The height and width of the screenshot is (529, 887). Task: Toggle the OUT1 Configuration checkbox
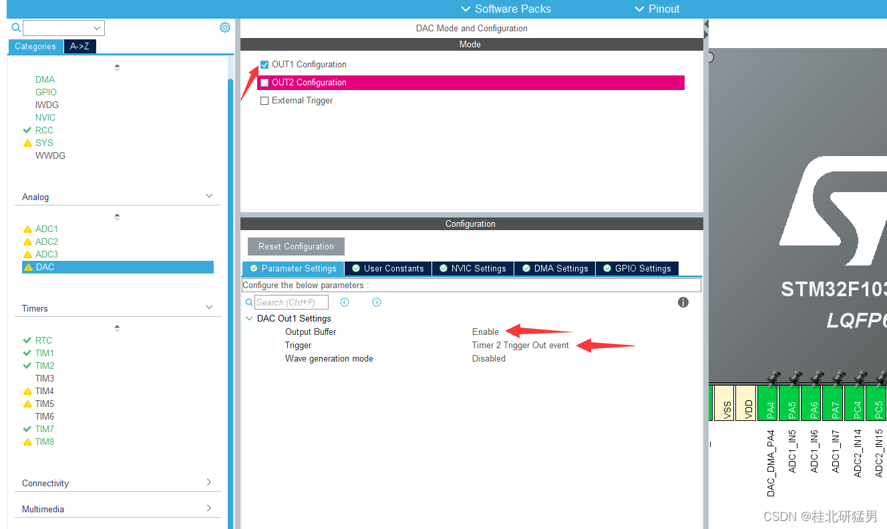click(x=264, y=65)
